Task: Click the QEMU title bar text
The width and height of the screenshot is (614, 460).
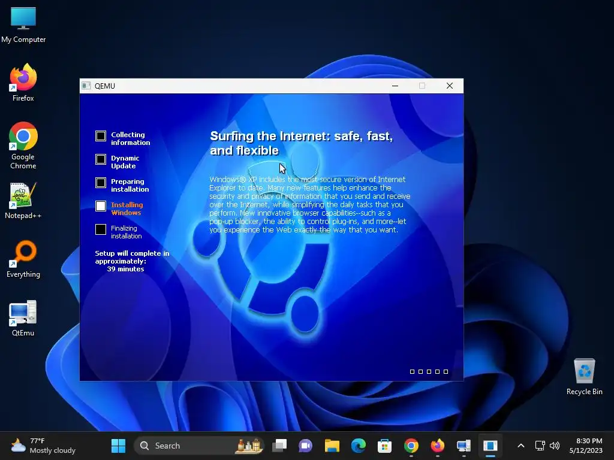Action: coord(104,86)
